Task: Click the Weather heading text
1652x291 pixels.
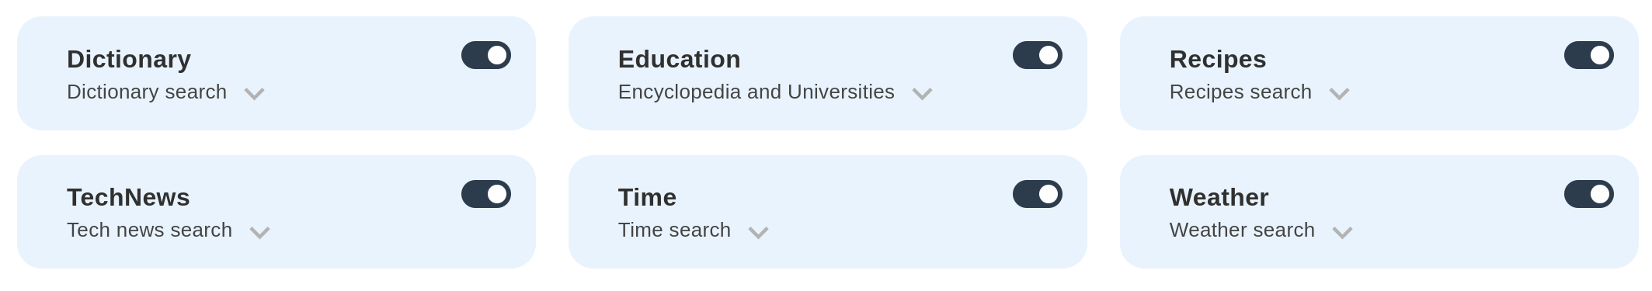Action: [x=1219, y=197]
